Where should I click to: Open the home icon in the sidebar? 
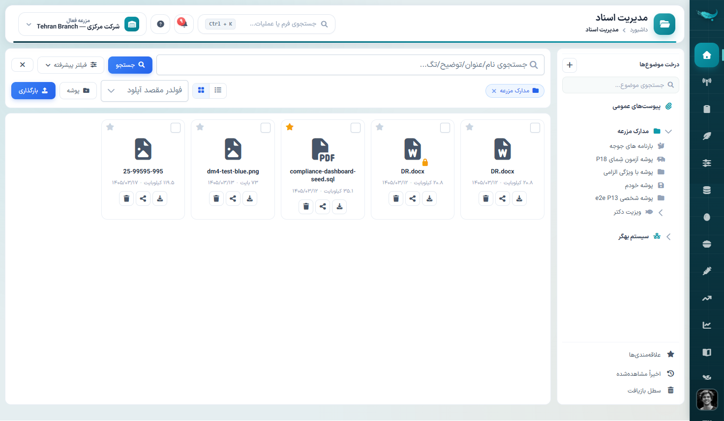click(x=707, y=55)
